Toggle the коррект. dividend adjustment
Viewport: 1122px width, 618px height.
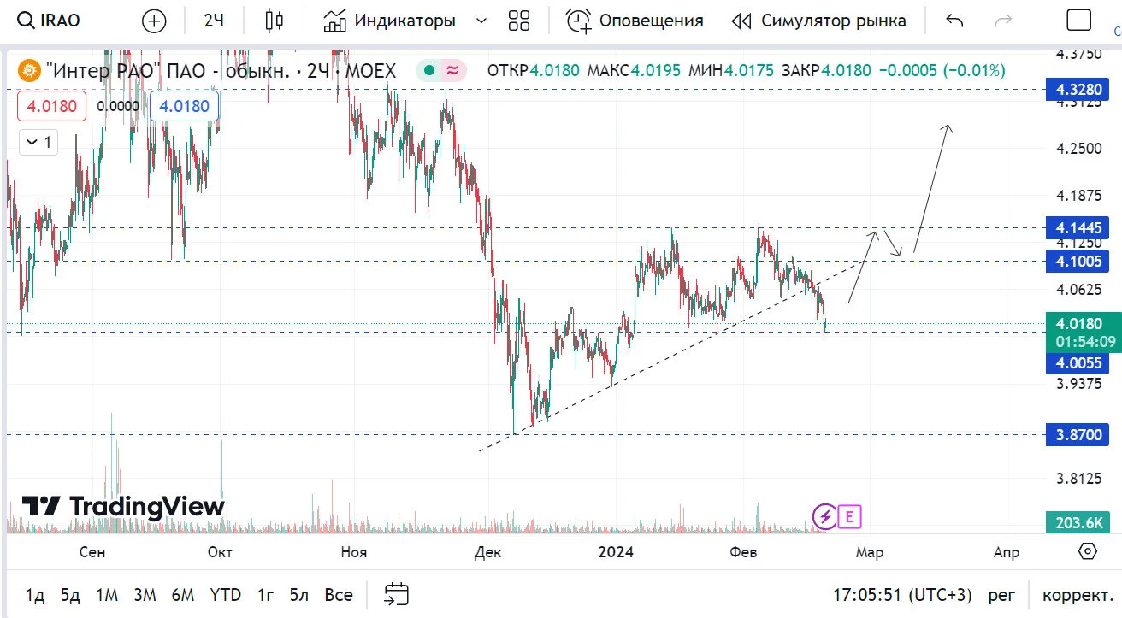click(1078, 595)
